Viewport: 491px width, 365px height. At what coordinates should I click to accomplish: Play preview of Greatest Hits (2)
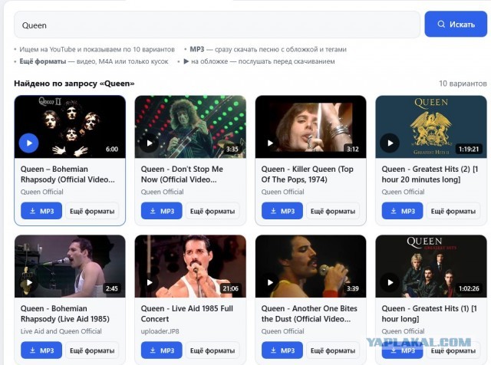390,143
